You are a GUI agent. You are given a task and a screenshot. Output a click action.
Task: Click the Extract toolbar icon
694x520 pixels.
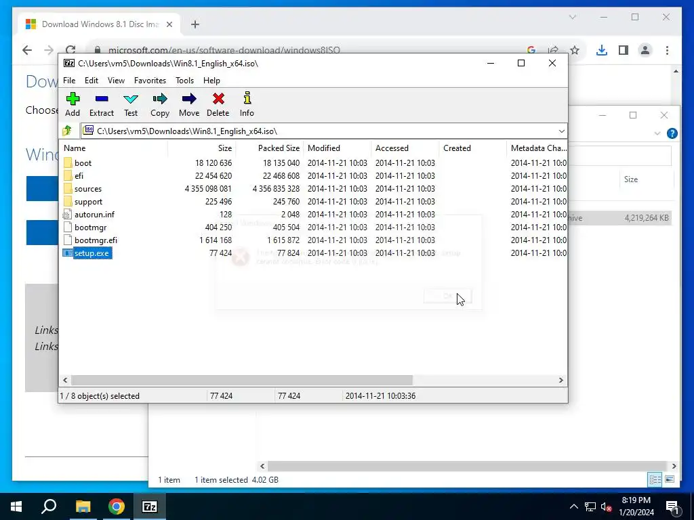[102, 99]
